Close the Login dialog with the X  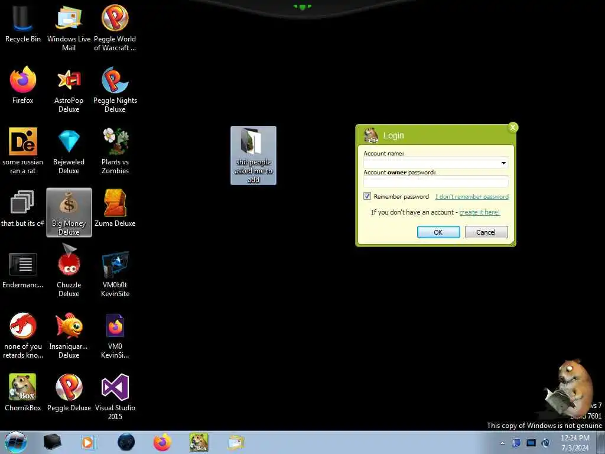point(513,128)
